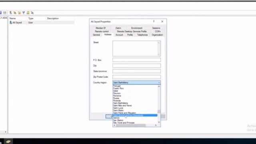Switch to the Environment tab

(137, 28)
